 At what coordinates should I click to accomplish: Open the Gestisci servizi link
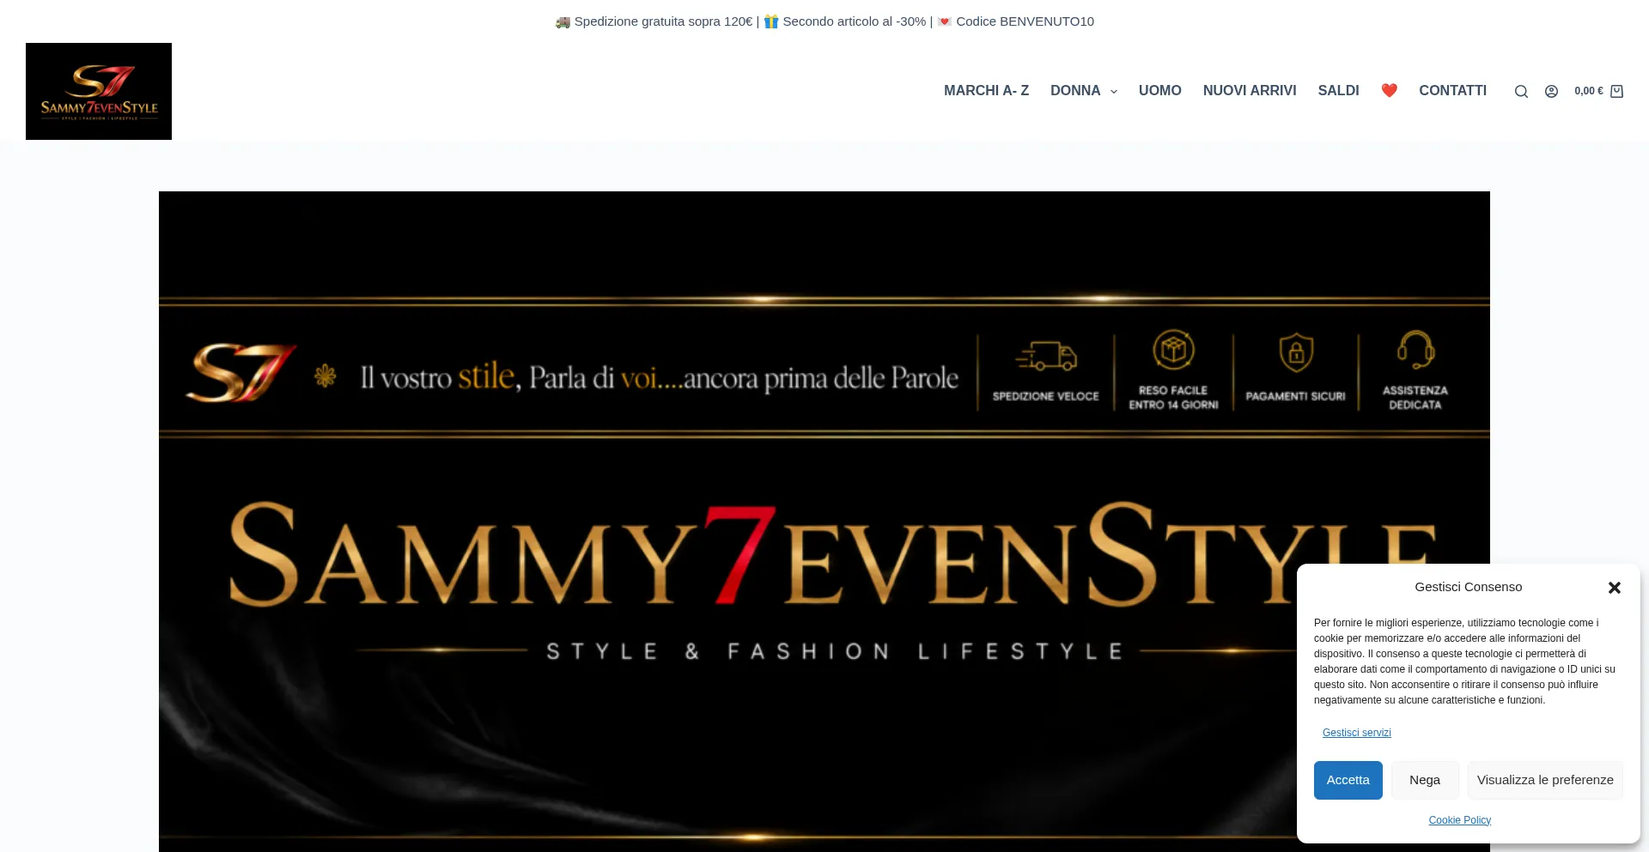coord(1356,733)
